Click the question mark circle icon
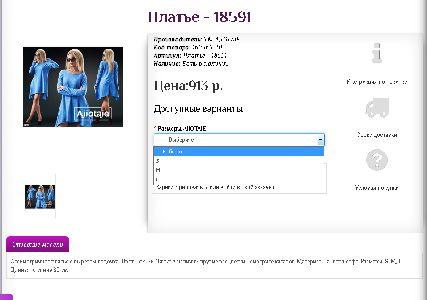The image size is (427, 300). pyautogui.click(x=377, y=160)
